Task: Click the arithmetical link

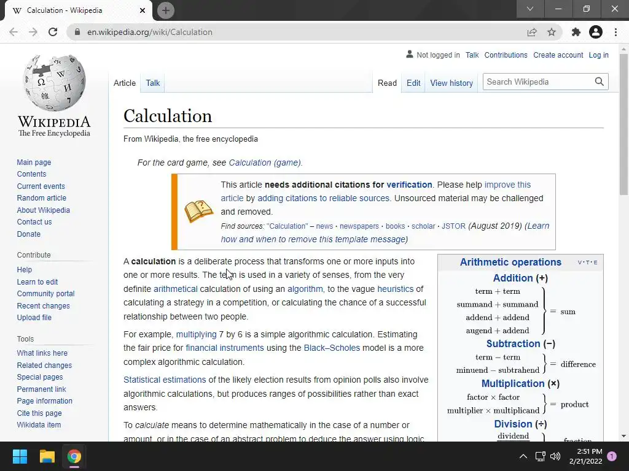Action: pos(175,289)
